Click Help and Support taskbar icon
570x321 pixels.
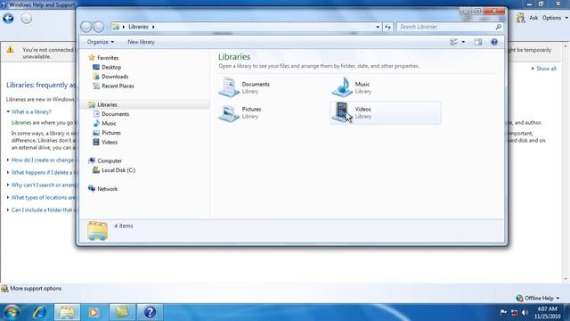150,312
